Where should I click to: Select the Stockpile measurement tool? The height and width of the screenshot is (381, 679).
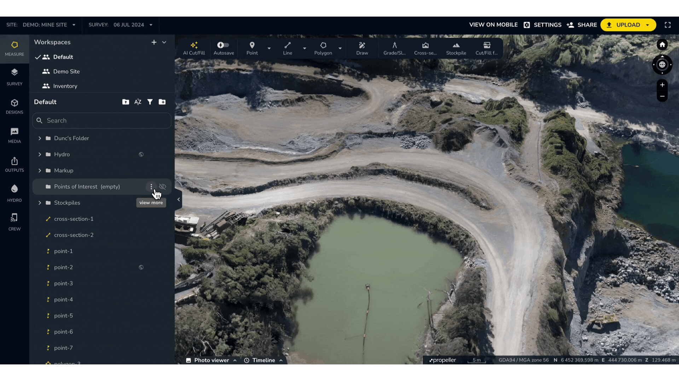coord(456,48)
